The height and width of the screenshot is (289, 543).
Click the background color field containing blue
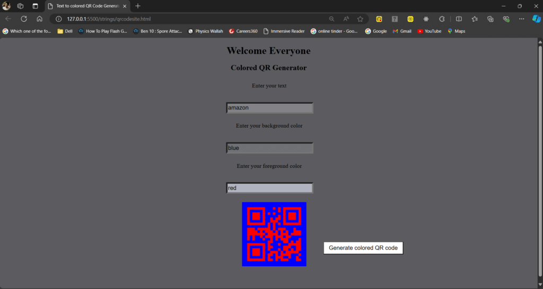[x=269, y=148]
